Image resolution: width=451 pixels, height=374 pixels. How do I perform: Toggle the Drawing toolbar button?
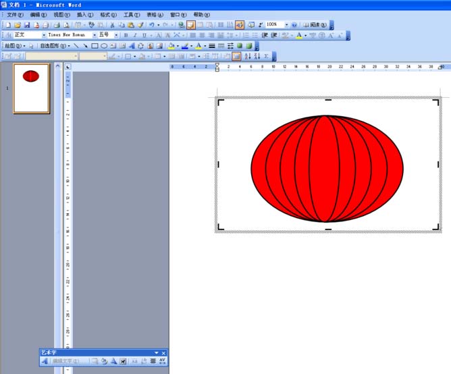239,24
